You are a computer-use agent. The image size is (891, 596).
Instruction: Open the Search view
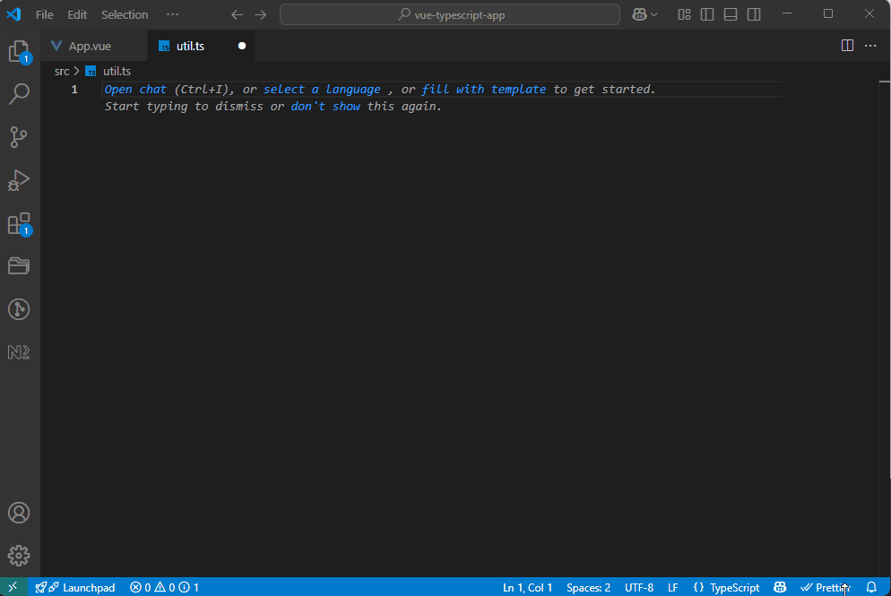coord(19,93)
